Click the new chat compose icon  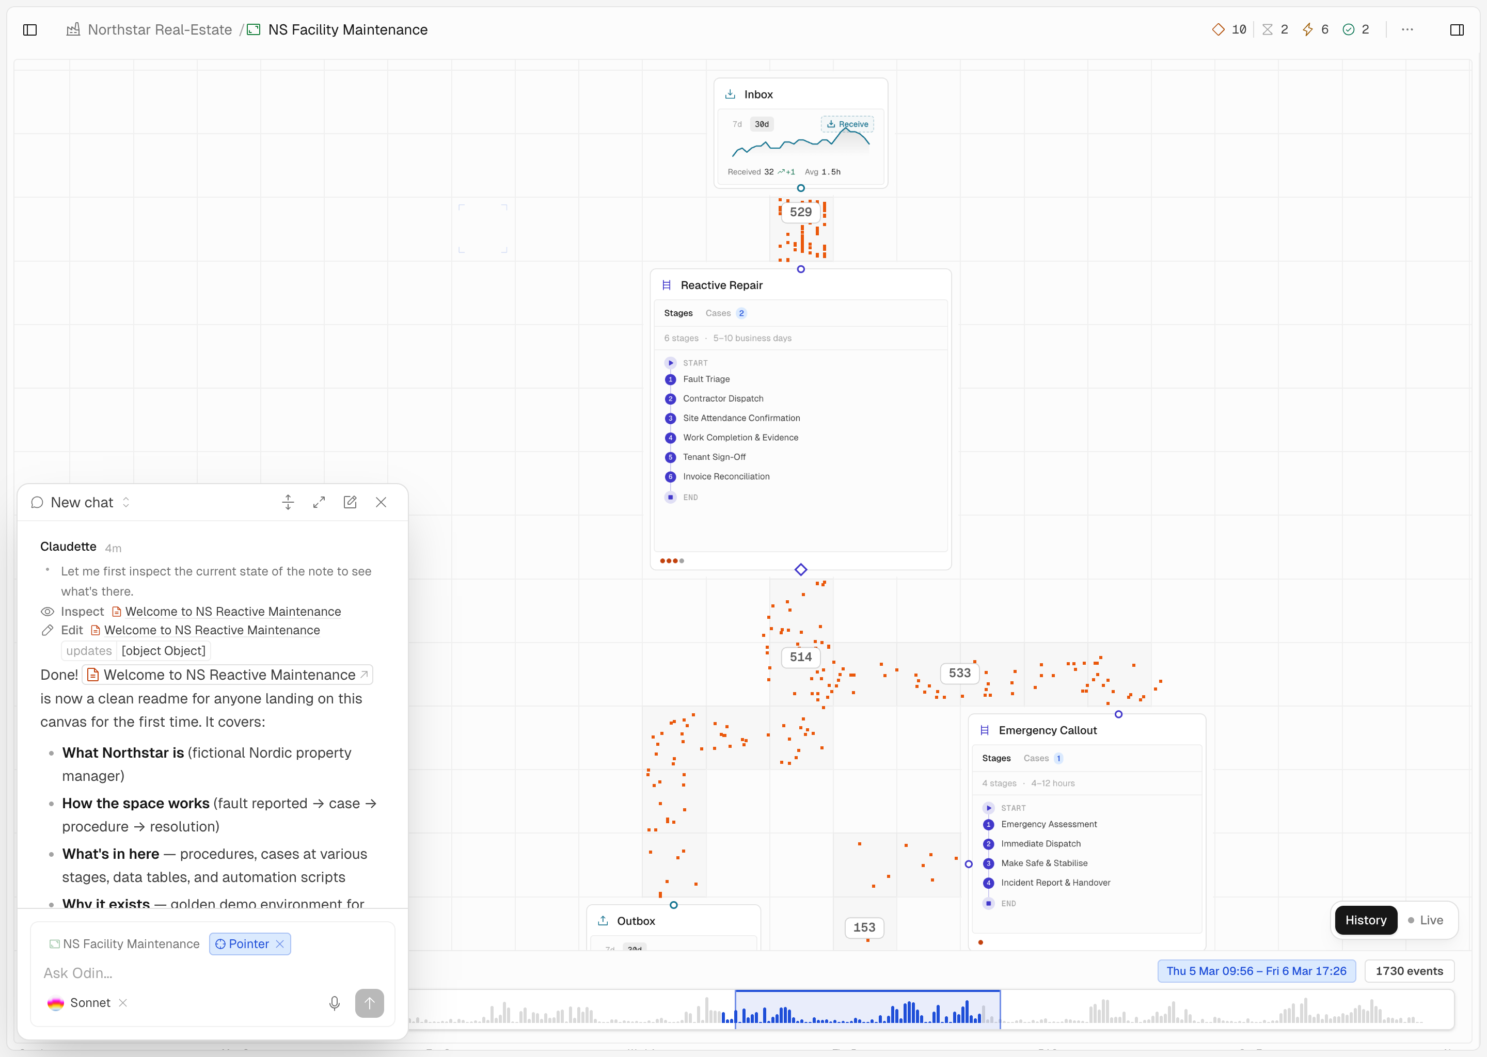[x=350, y=503]
